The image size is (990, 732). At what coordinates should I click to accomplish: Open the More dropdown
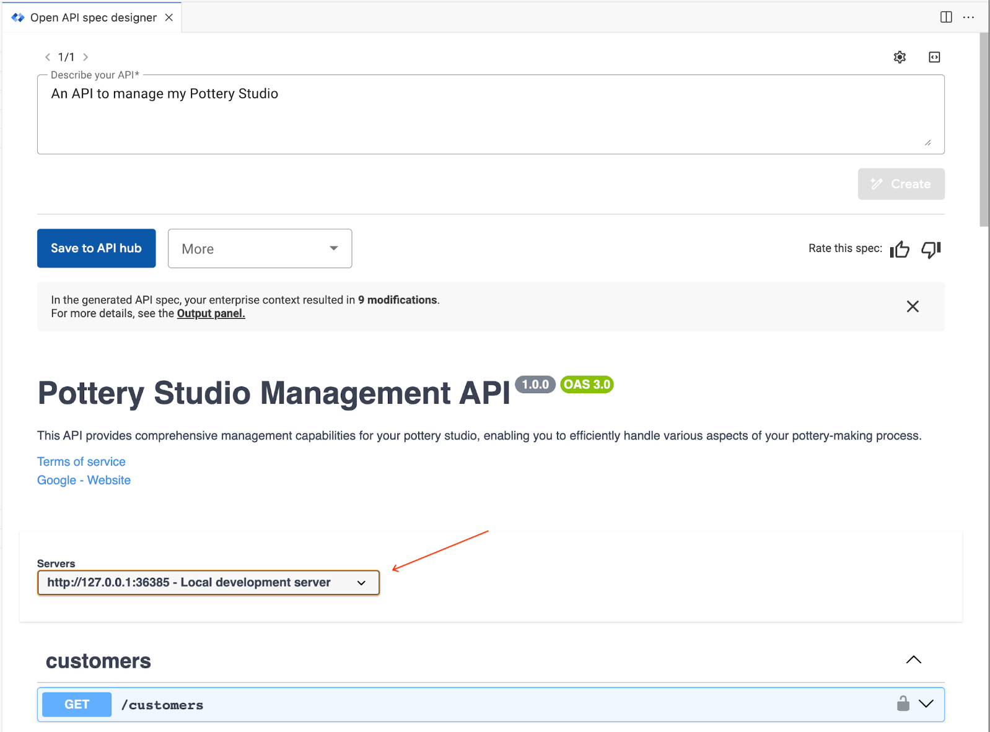260,248
